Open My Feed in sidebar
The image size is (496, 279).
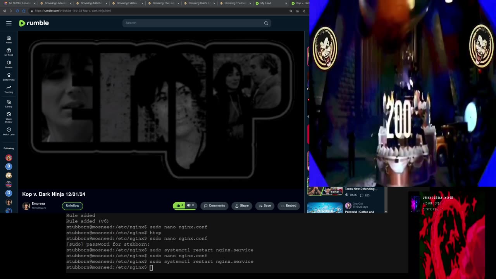coord(9,52)
